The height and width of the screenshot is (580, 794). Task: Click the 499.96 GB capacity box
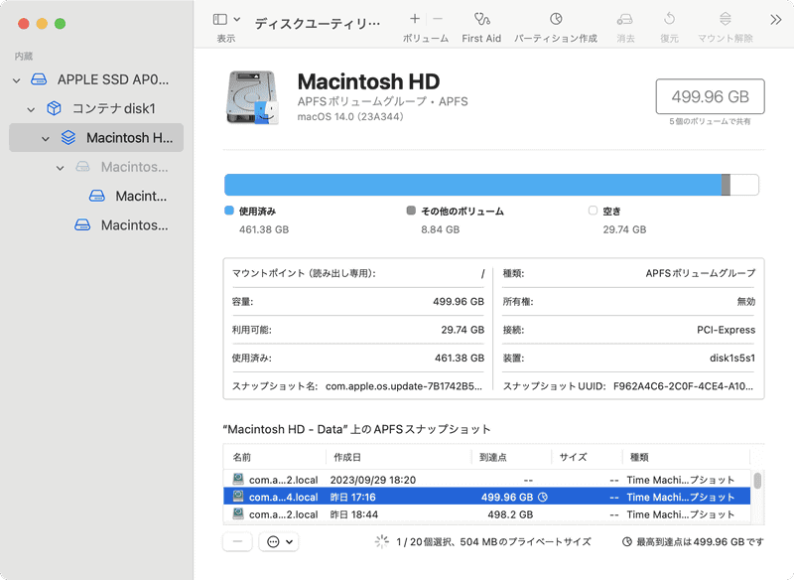[x=710, y=96]
